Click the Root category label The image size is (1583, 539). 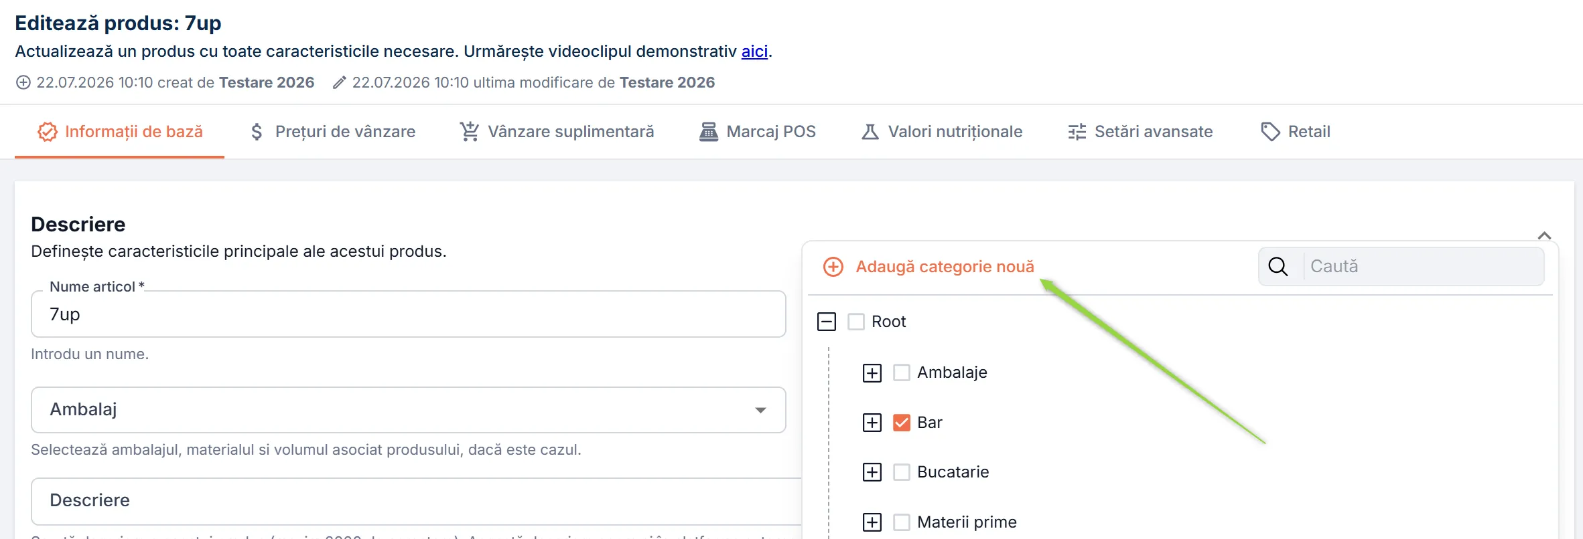point(888,322)
